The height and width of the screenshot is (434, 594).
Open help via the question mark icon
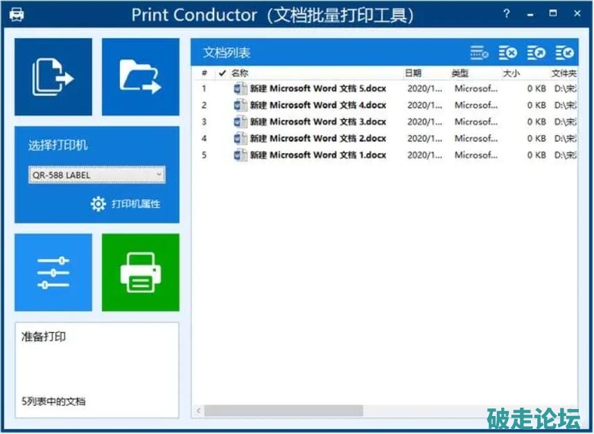coord(507,13)
